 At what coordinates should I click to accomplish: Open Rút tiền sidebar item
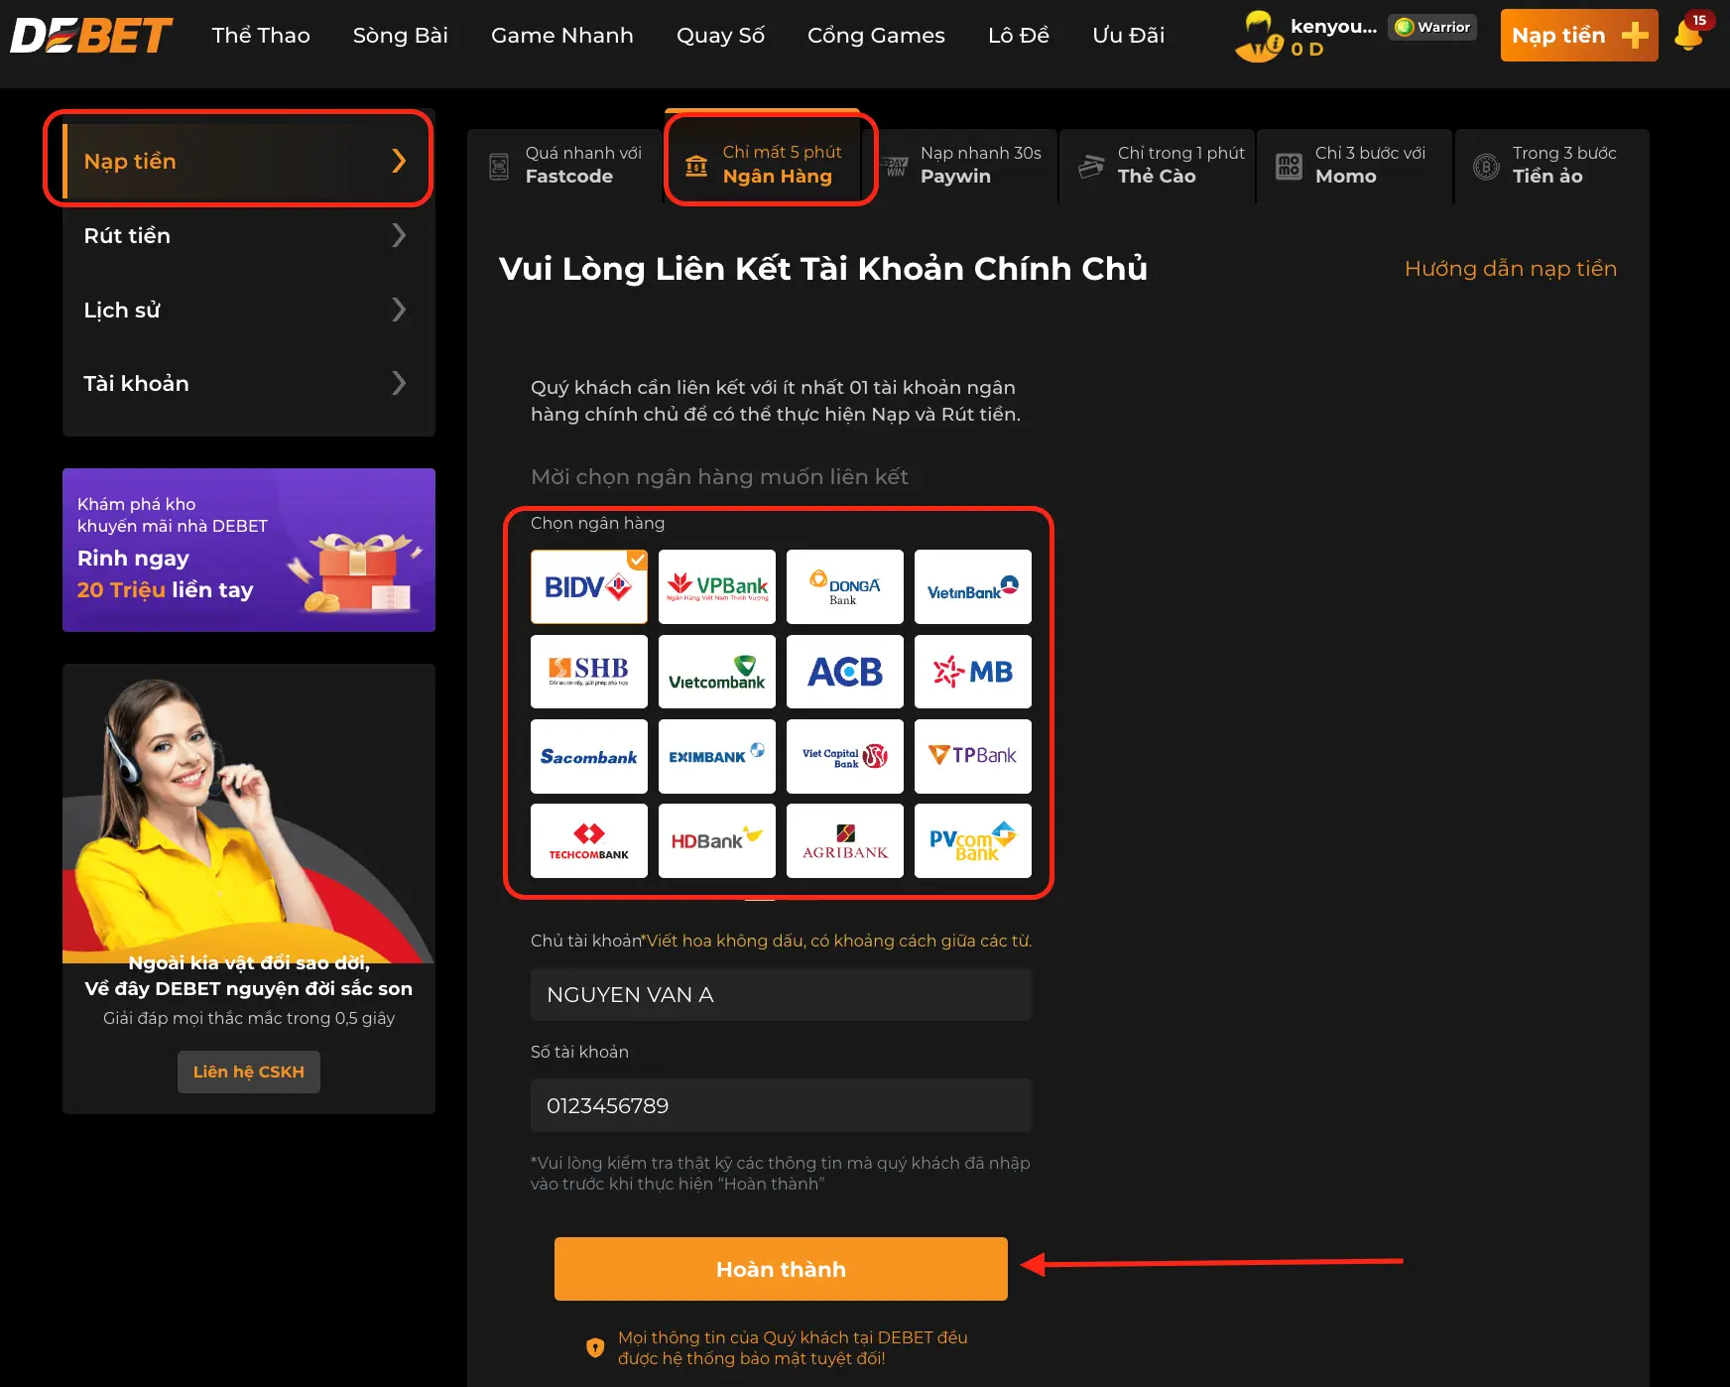tap(249, 235)
